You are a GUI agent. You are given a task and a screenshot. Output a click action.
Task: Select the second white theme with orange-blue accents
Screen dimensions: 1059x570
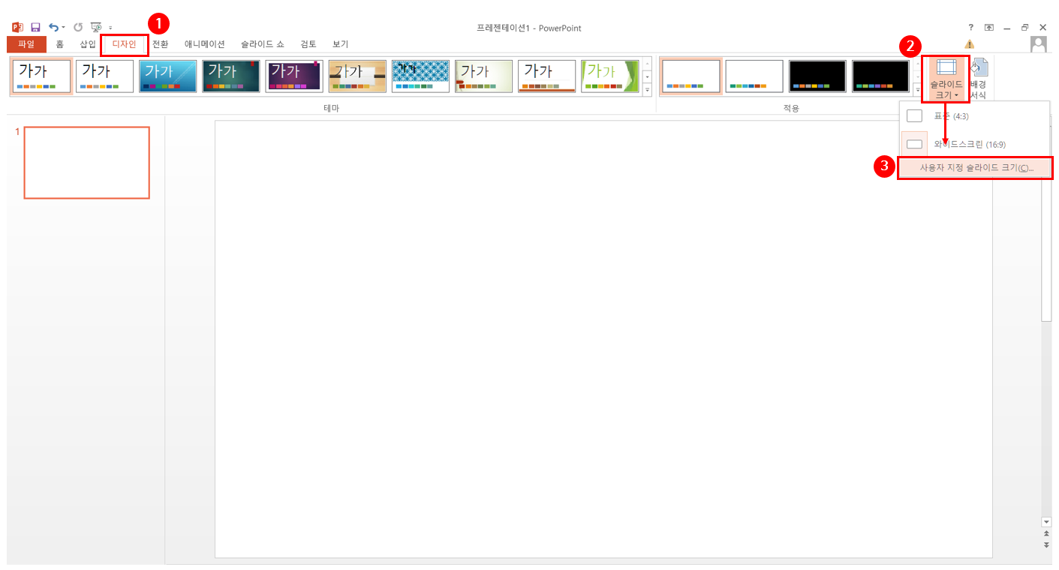pyautogui.click(x=105, y=76)
